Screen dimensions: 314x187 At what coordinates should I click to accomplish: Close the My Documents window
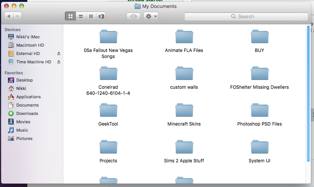pyautogui.click(x=6, y=6)
